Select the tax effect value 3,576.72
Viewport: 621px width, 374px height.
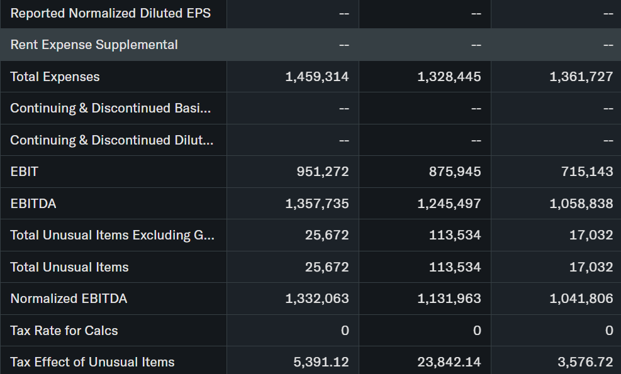pyautogui.click(x=585, y=362)
